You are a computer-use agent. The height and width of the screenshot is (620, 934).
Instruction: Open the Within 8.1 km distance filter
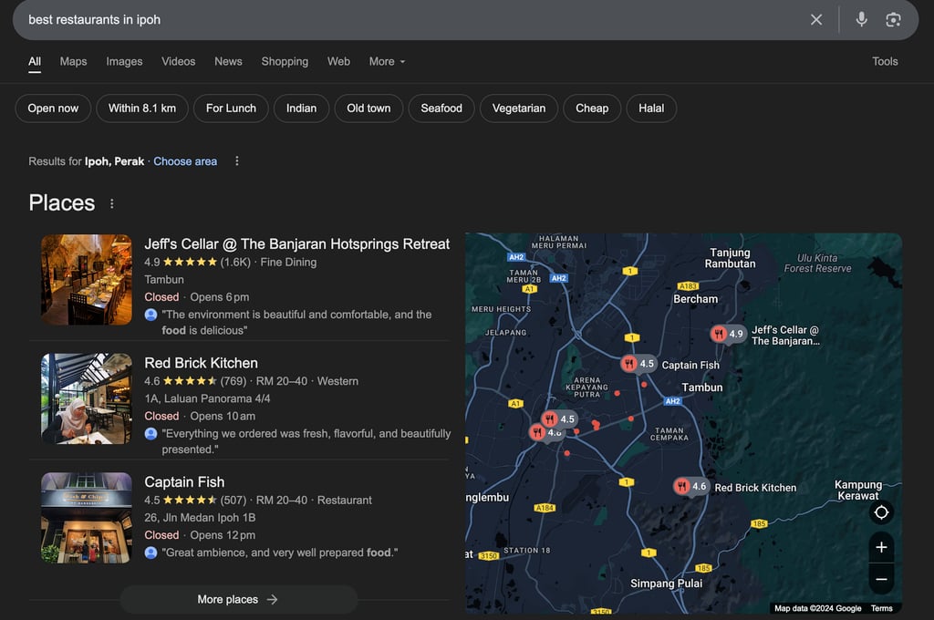tap(142, 108)
